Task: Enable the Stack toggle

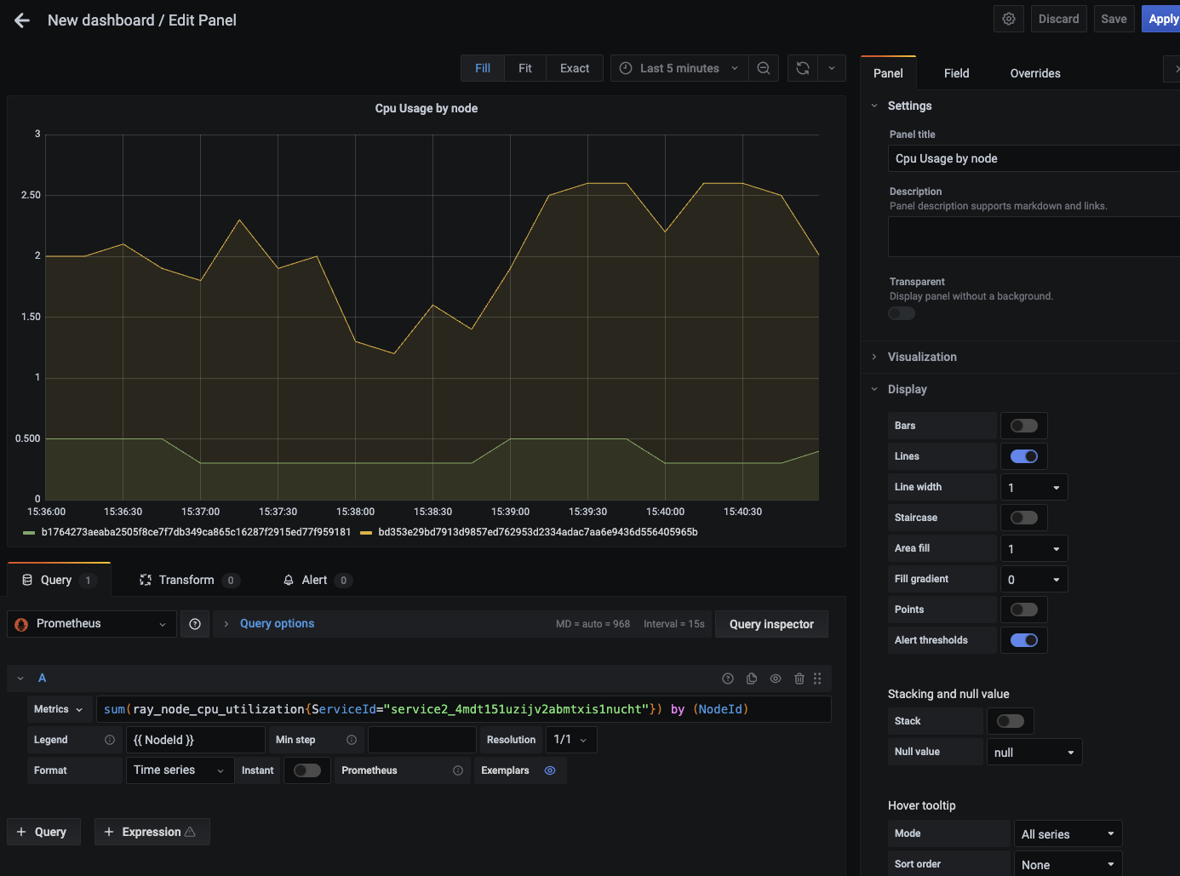Action: 1011,721
